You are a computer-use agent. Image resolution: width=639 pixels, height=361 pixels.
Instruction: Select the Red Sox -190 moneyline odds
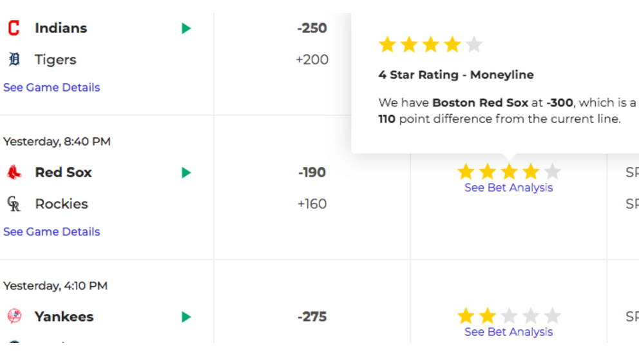pyautogui.click(x=312, y=173)
